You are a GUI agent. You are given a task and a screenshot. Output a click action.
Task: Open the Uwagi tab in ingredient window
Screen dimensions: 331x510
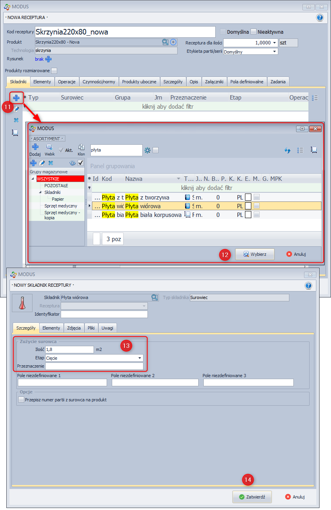(x=107, y=328)
